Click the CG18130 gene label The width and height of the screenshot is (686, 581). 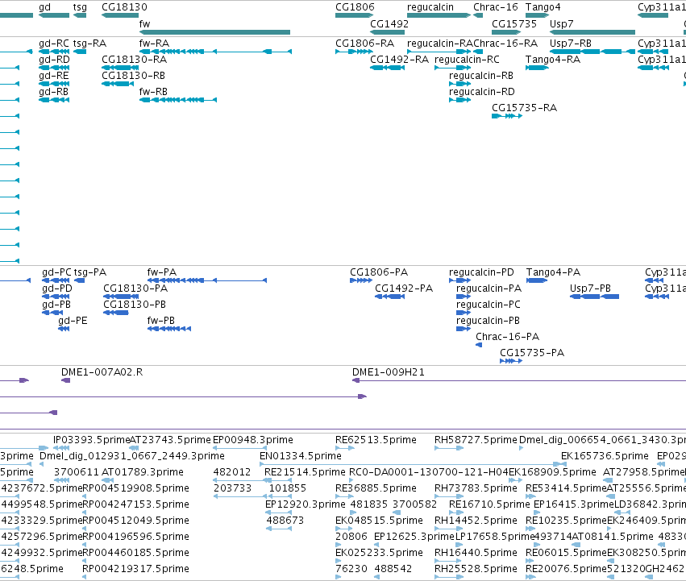[124, 7]
